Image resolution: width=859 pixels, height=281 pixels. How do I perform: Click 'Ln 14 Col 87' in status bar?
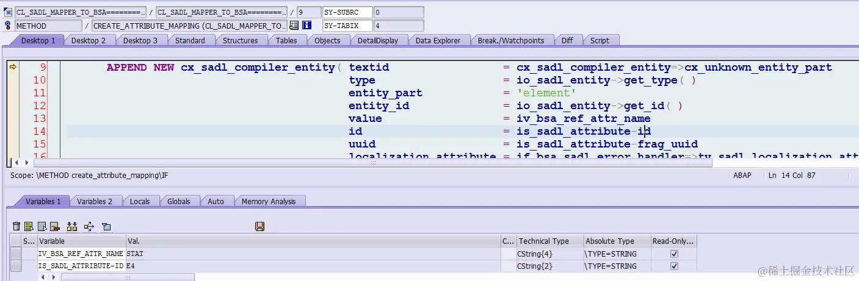[x=792, y=176]
